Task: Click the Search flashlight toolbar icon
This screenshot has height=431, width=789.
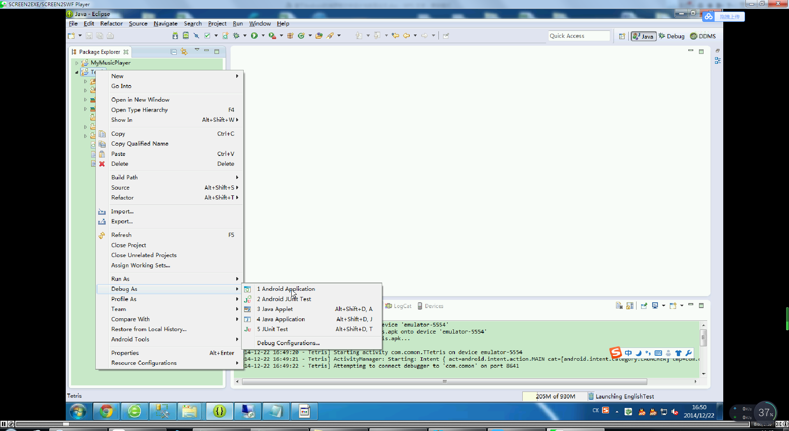Action: [330, 36]
